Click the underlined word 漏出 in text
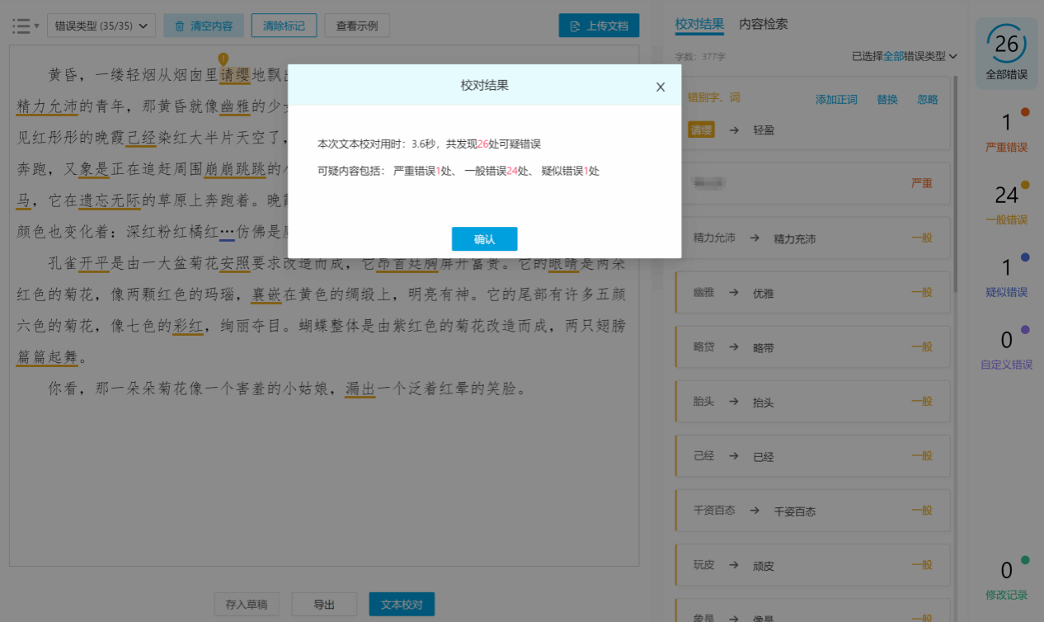Screen dimensions: 1044x622 [360, 389]
